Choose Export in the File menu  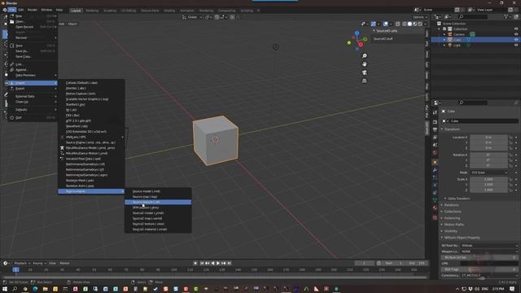(x=32, y=89)
